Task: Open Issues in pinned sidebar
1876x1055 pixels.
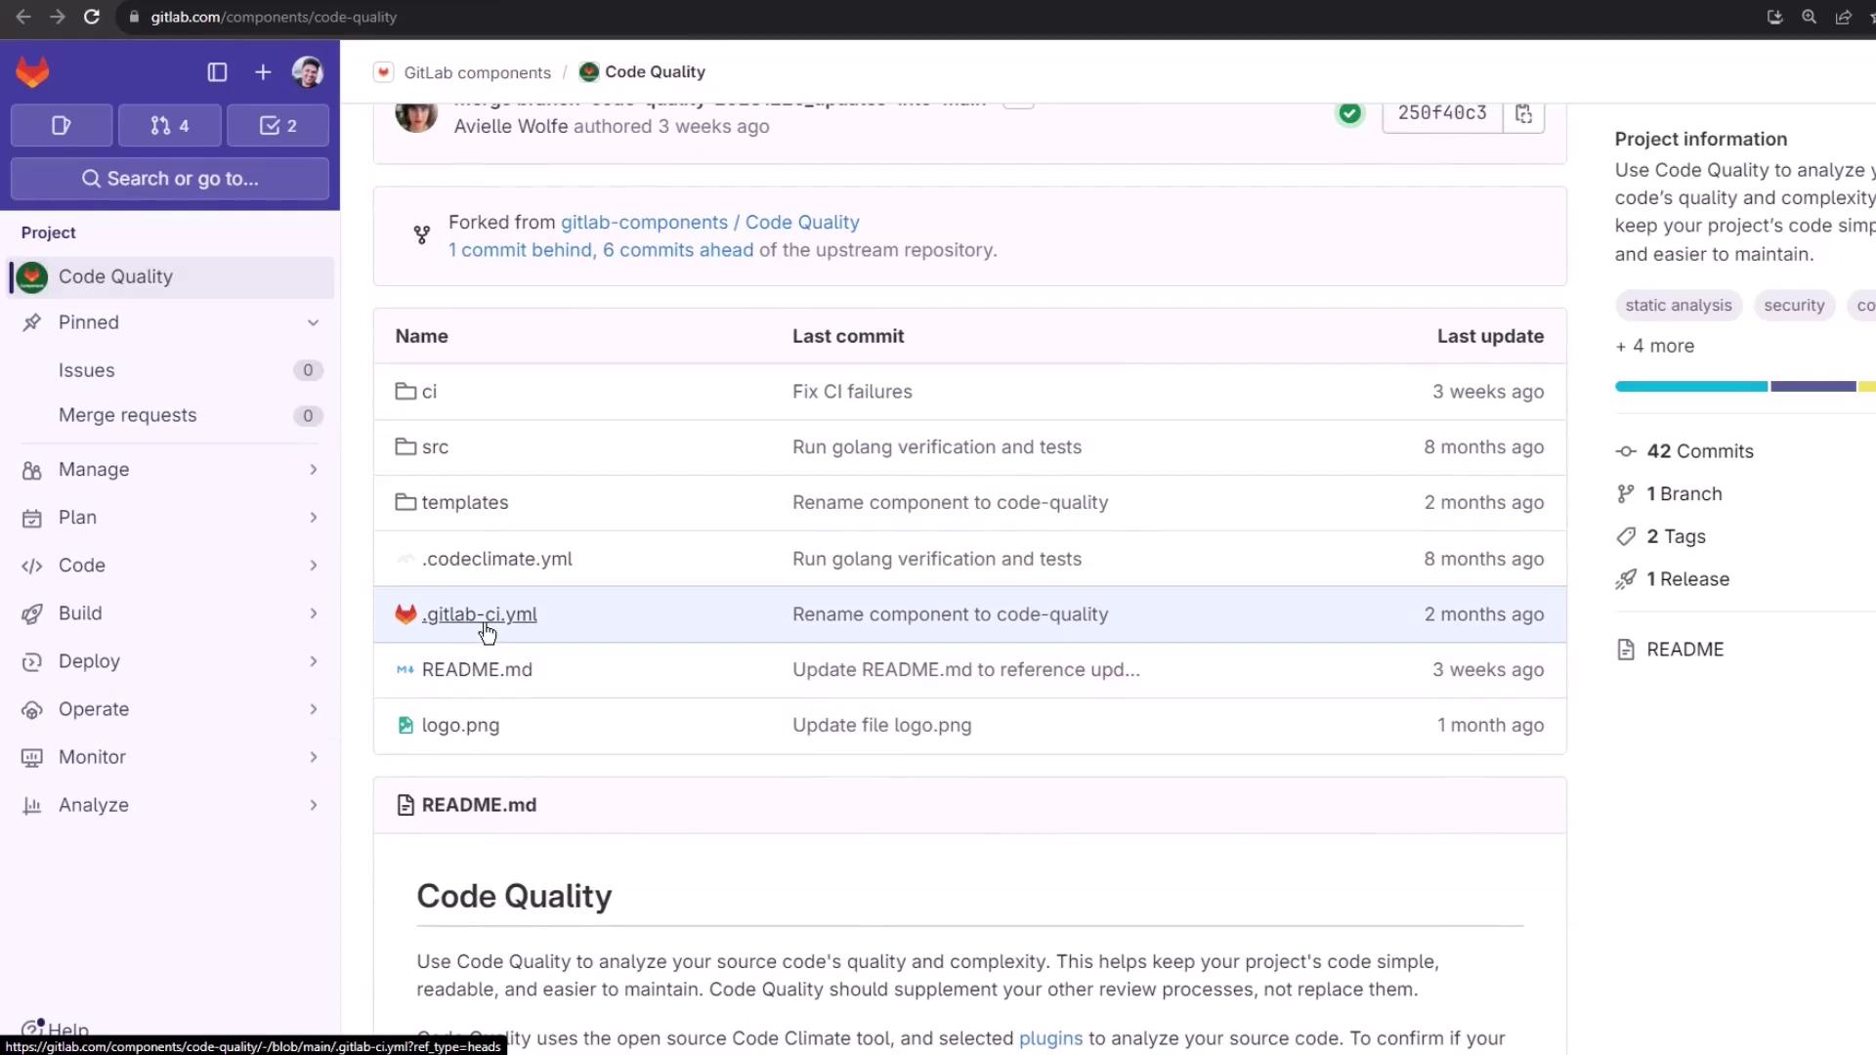Action: [87, 370]
